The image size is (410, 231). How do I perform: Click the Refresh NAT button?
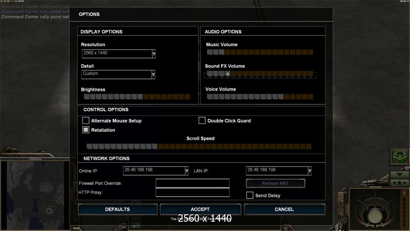point(275,183)
